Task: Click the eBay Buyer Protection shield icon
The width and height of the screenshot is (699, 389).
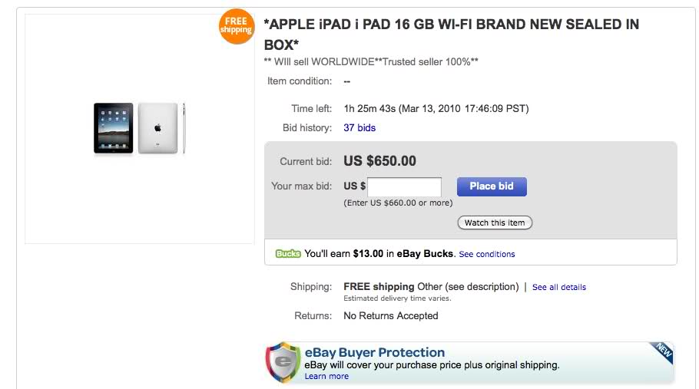Action: coord(283,362)
